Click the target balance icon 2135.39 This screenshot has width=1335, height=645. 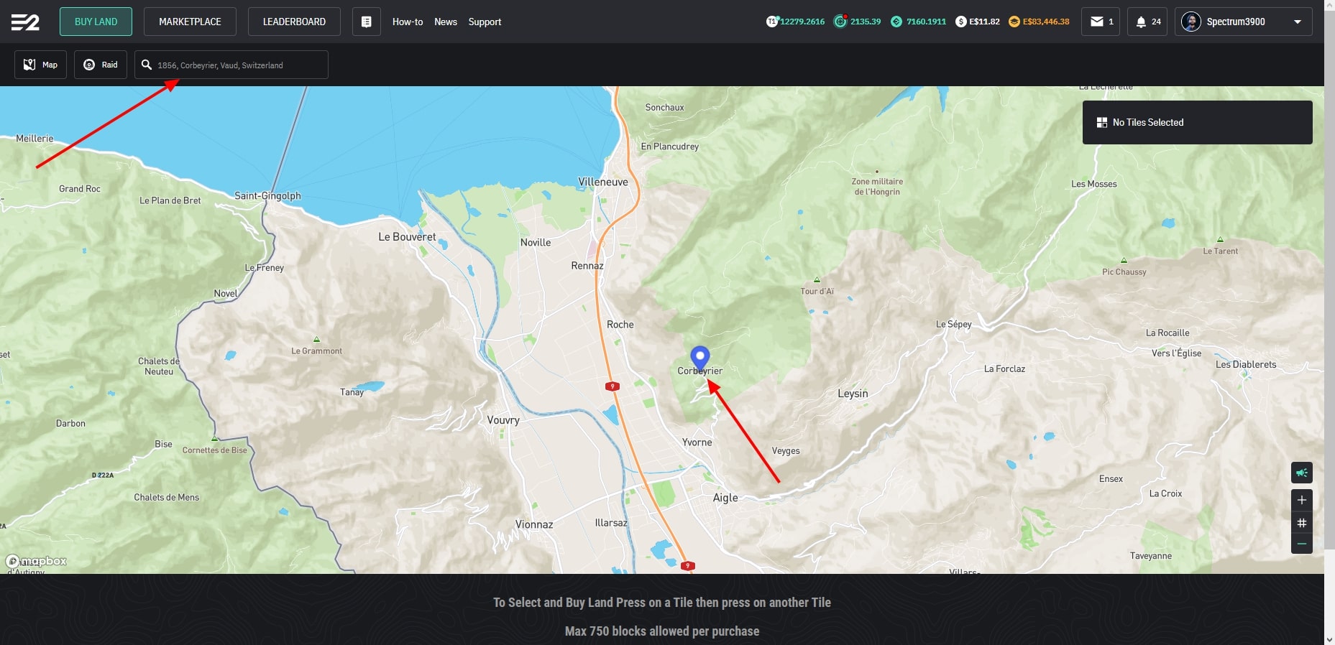coord(840,22)
